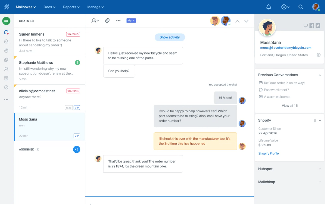The image size is (325, 205).
Task: Click the second participant avatar with checkmark
Action: 226,21
